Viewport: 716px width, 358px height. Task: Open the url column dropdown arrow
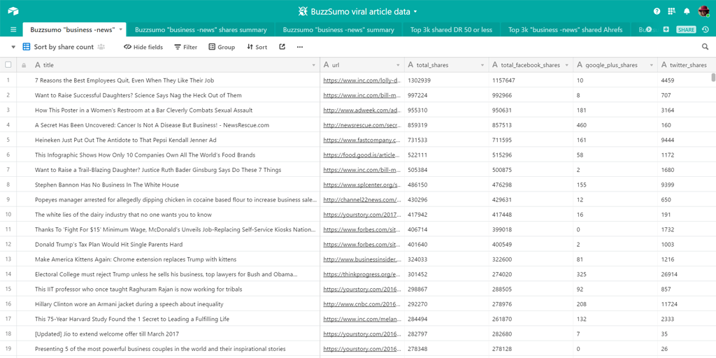tap(398, 65)
